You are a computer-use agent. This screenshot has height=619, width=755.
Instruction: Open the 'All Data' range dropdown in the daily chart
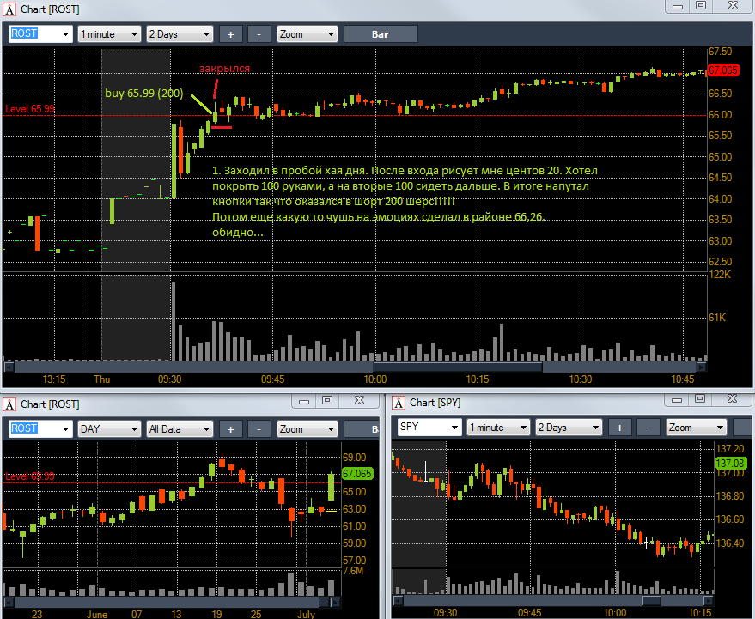180,429
